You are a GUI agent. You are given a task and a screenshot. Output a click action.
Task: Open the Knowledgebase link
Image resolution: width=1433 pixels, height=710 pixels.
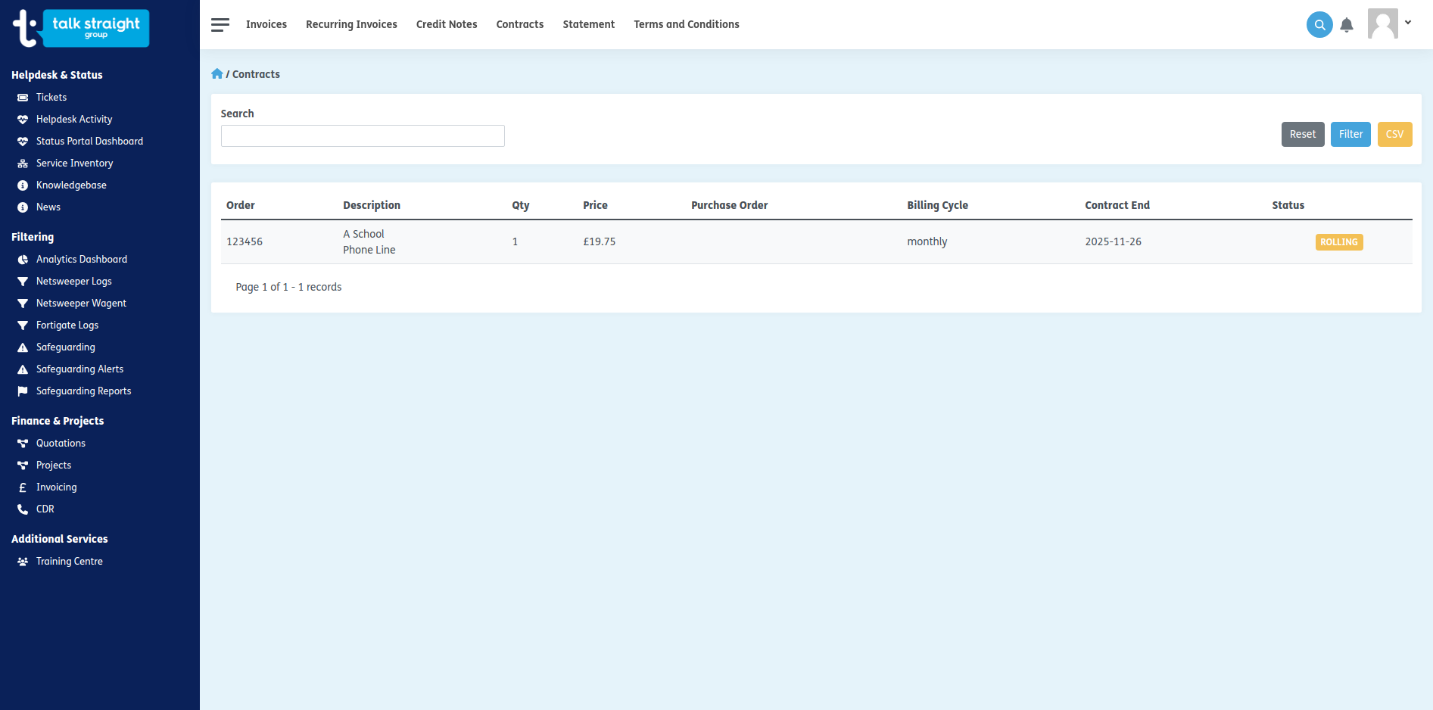[x=71, y=185]
